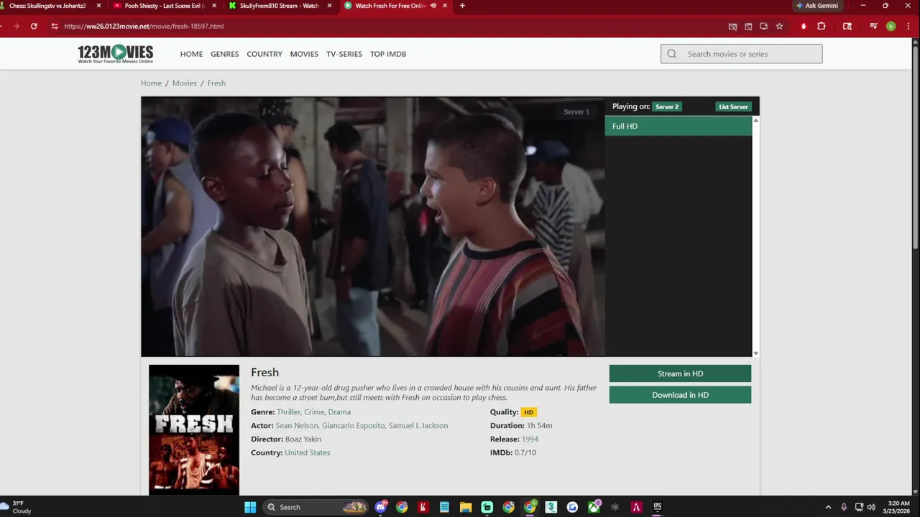Image resolution: width=920 pixels, height=517 pixels.
Task: Open the Xbox app on the taskbar
Action: coord(594,507)
